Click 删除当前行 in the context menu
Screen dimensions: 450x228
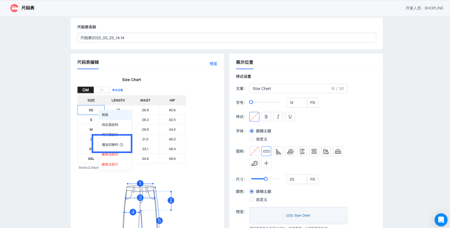pyautogui.click(x=110, y=165)
